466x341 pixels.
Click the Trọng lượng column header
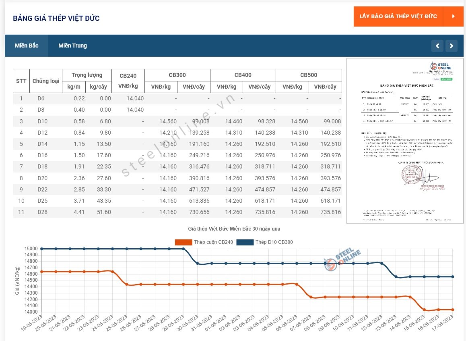coord(87,75)
